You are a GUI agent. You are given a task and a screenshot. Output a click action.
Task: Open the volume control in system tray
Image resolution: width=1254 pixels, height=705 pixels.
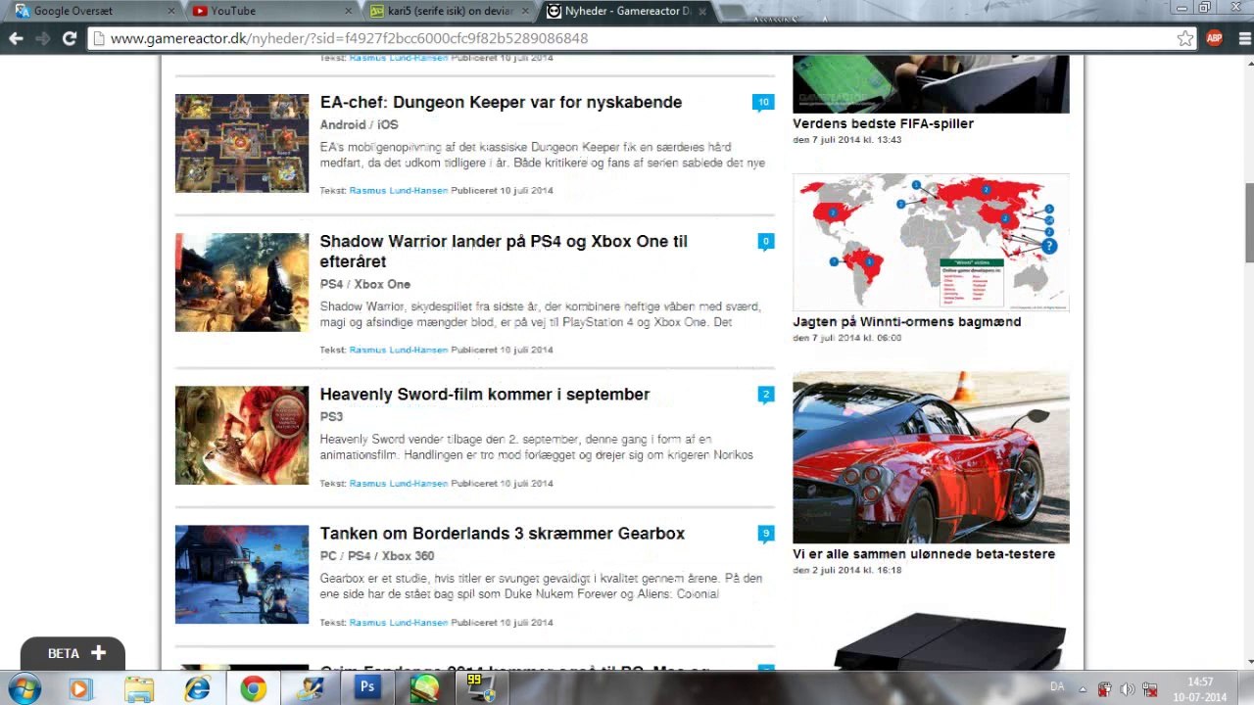pos(1128,689)
